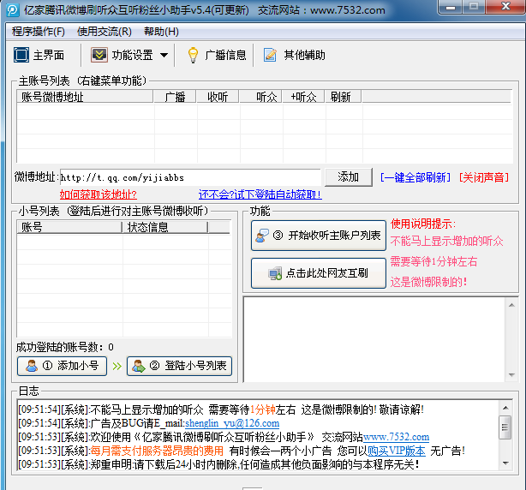The width and height of the screenshot is (526, 490).
Task: Click the app icon in title bar
Action: point(12,10)
